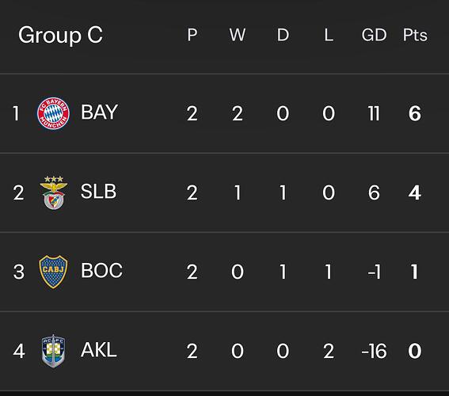This screenshot has height=396, width=449.
Task: Click Boca's -1 goal difference
Action: click(x=374, y=272)
